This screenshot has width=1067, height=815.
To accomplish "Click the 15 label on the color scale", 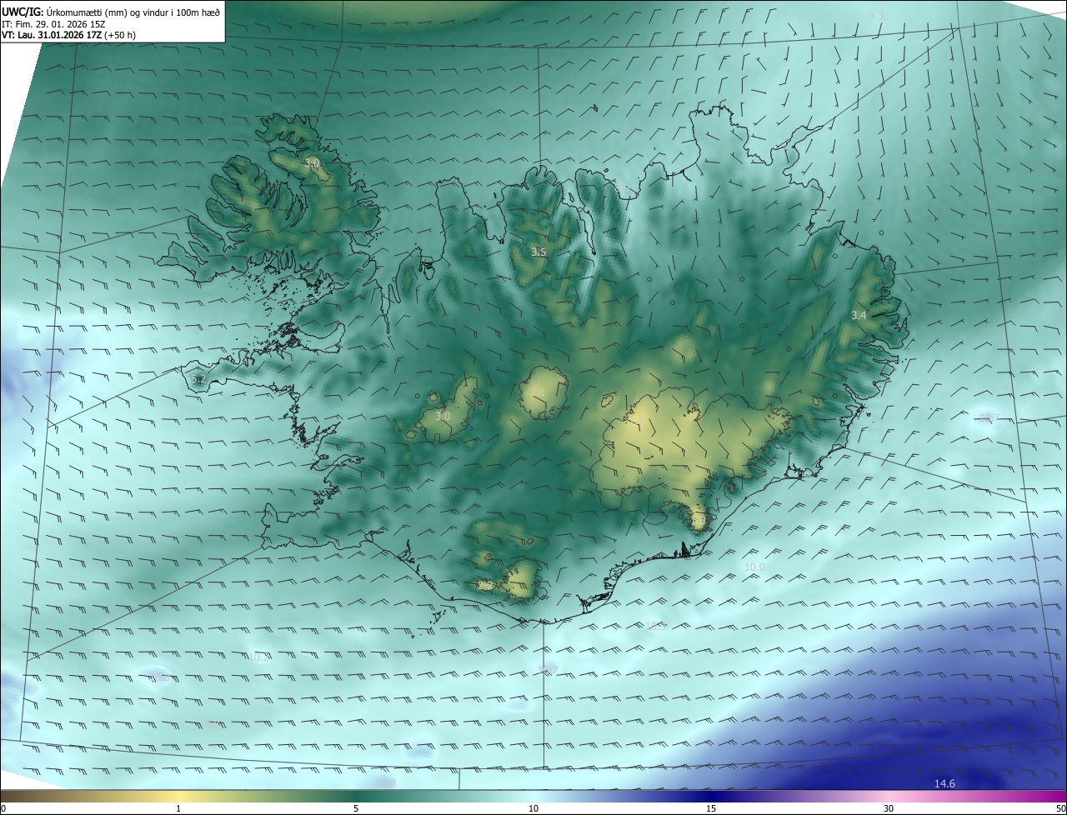I will [x=711, y=809].
